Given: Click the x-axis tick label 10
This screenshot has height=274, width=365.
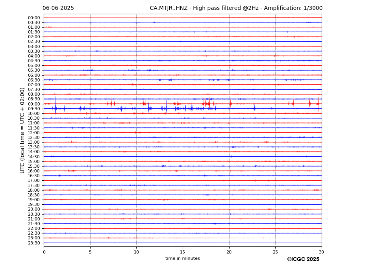Looking at the screenshot, I should click(x=136, y=252).
